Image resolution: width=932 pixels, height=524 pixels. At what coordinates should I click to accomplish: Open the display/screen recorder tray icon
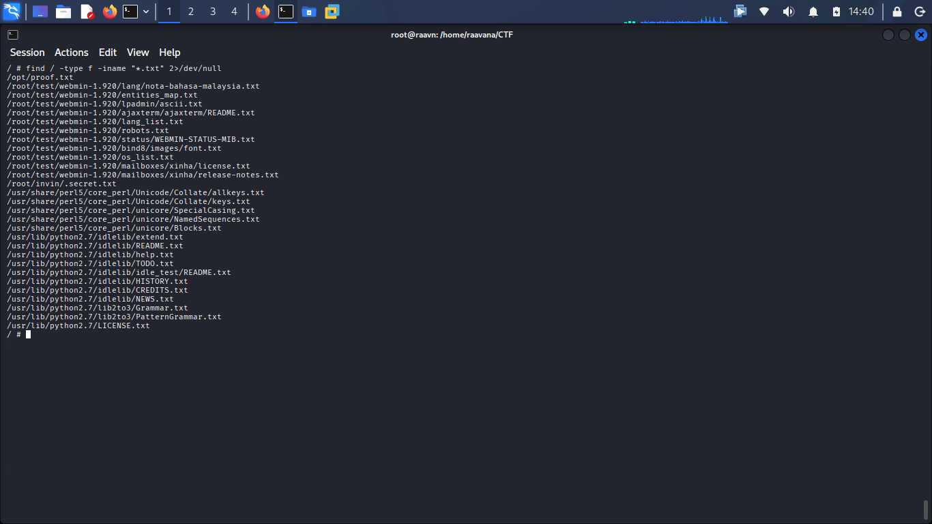(740, 12)
